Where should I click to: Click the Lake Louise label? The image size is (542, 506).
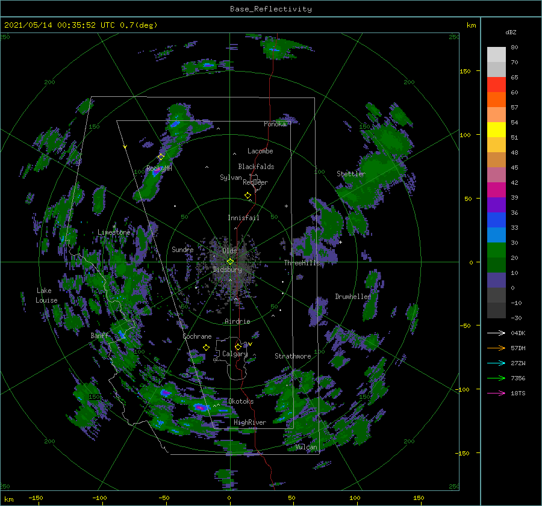[46, 295]
